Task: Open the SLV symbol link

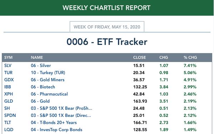Action: [x=8, y=66]
